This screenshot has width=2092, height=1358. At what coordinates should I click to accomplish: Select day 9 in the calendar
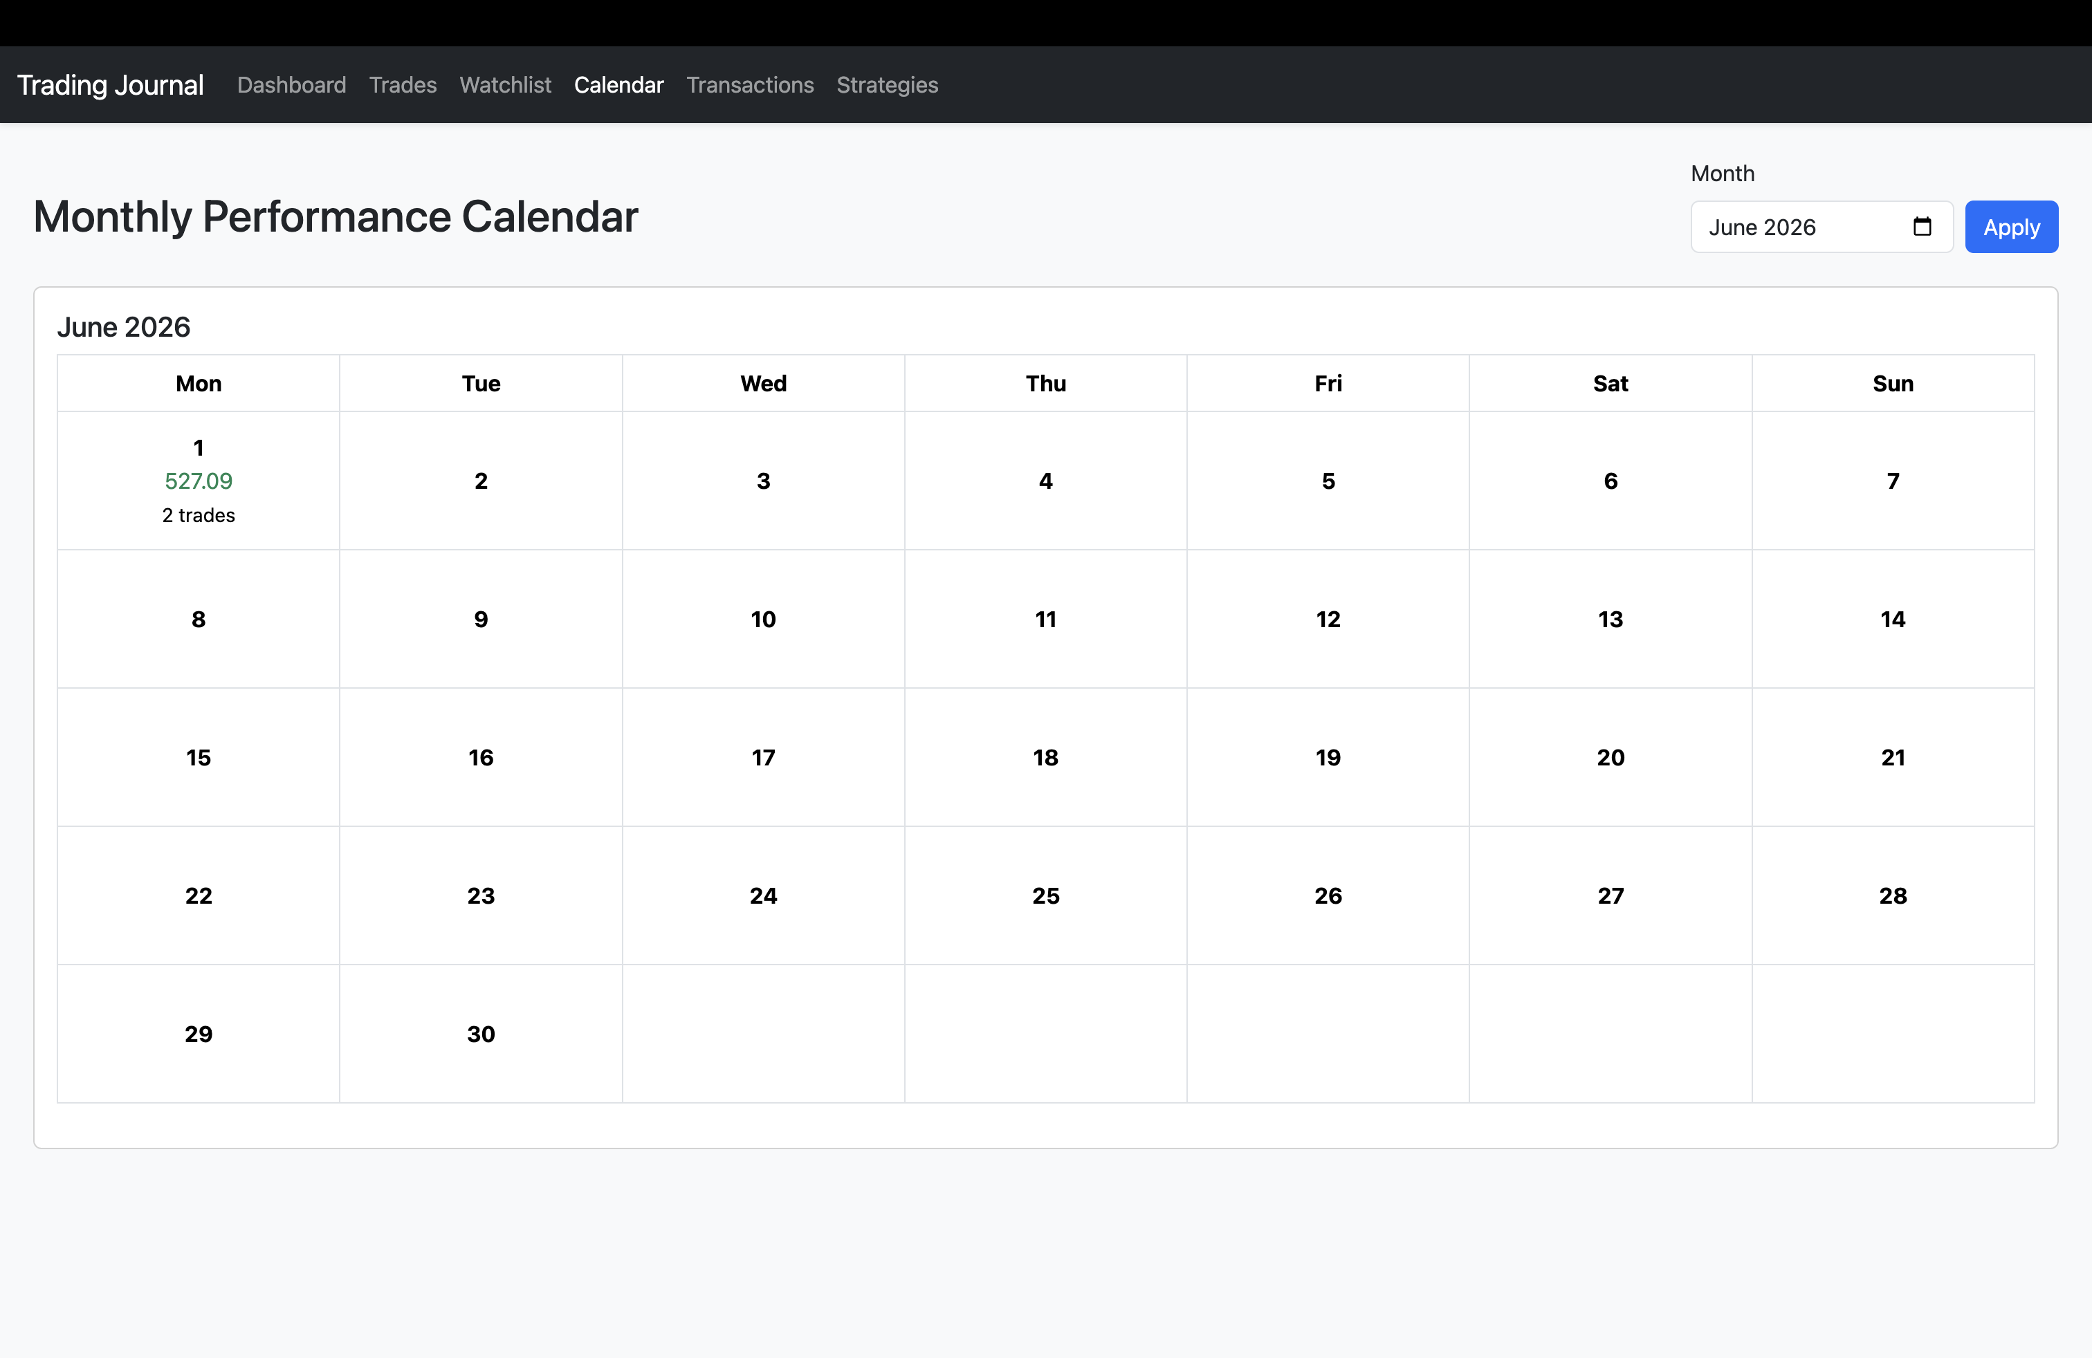[x=481, y=620]
